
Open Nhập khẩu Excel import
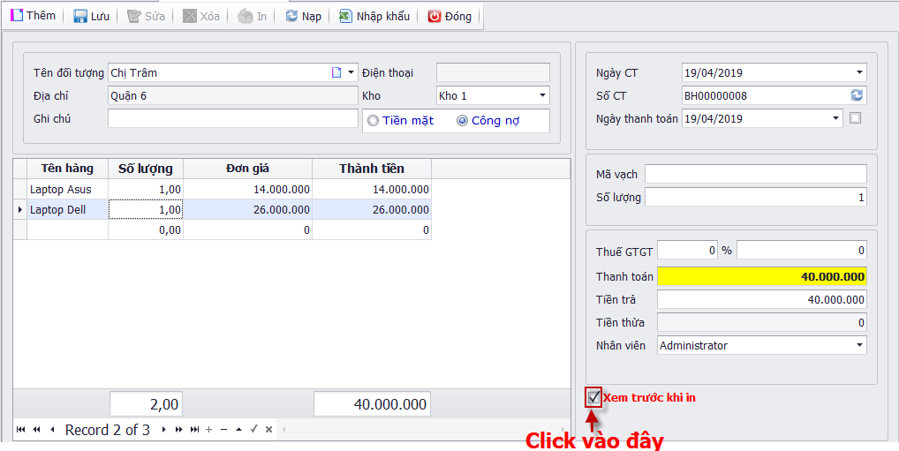click(374, 16)
